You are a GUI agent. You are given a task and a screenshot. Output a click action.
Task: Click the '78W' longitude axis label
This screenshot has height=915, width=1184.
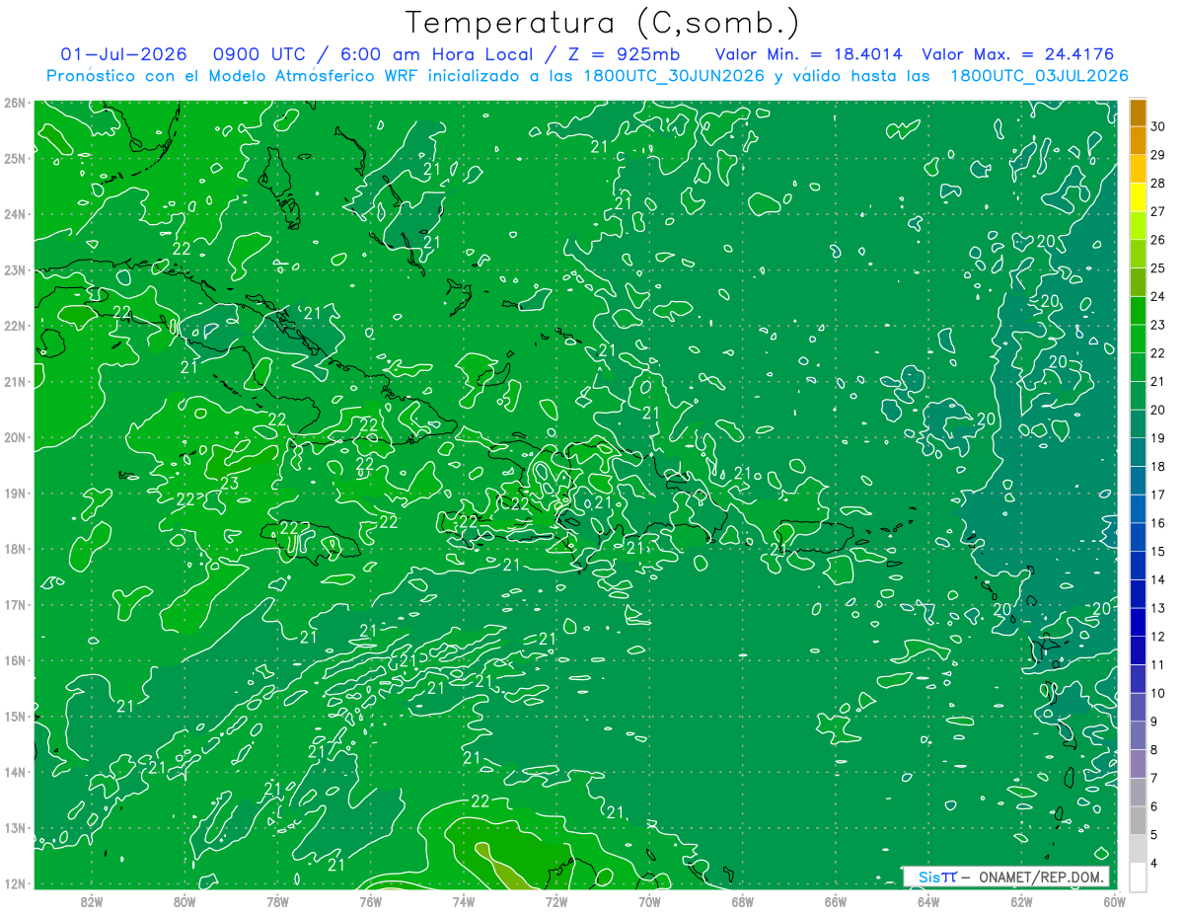(277, 901)
